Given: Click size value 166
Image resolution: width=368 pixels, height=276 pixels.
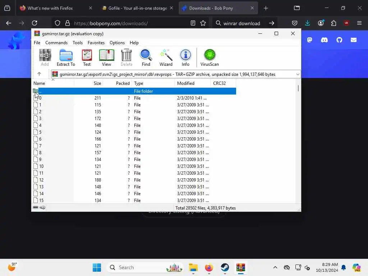Looking at the screenshot, I should (98, 139).
